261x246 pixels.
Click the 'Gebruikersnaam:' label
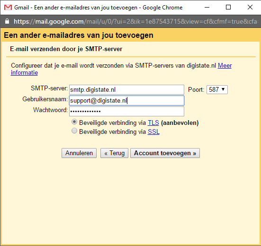[x=45, y=99]
